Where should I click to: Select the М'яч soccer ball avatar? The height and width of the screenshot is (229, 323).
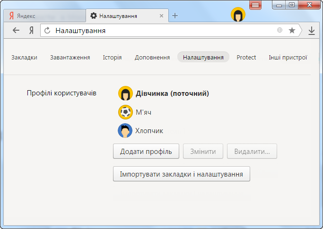(125, 112)
